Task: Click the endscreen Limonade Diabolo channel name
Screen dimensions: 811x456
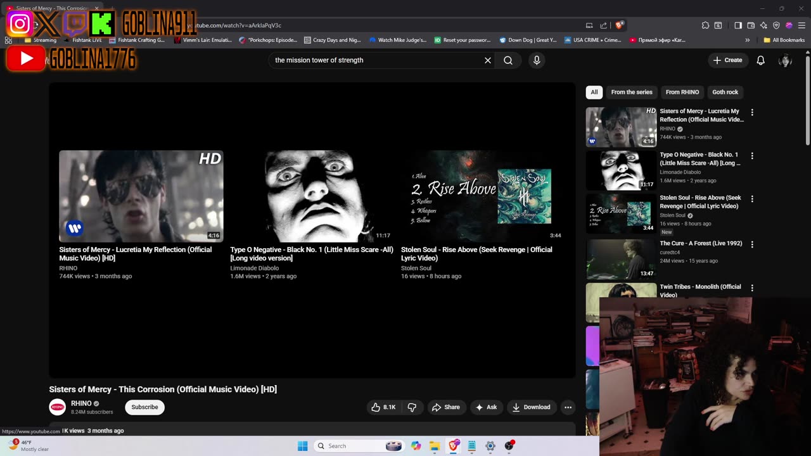Action: click(x=254, y=269)
